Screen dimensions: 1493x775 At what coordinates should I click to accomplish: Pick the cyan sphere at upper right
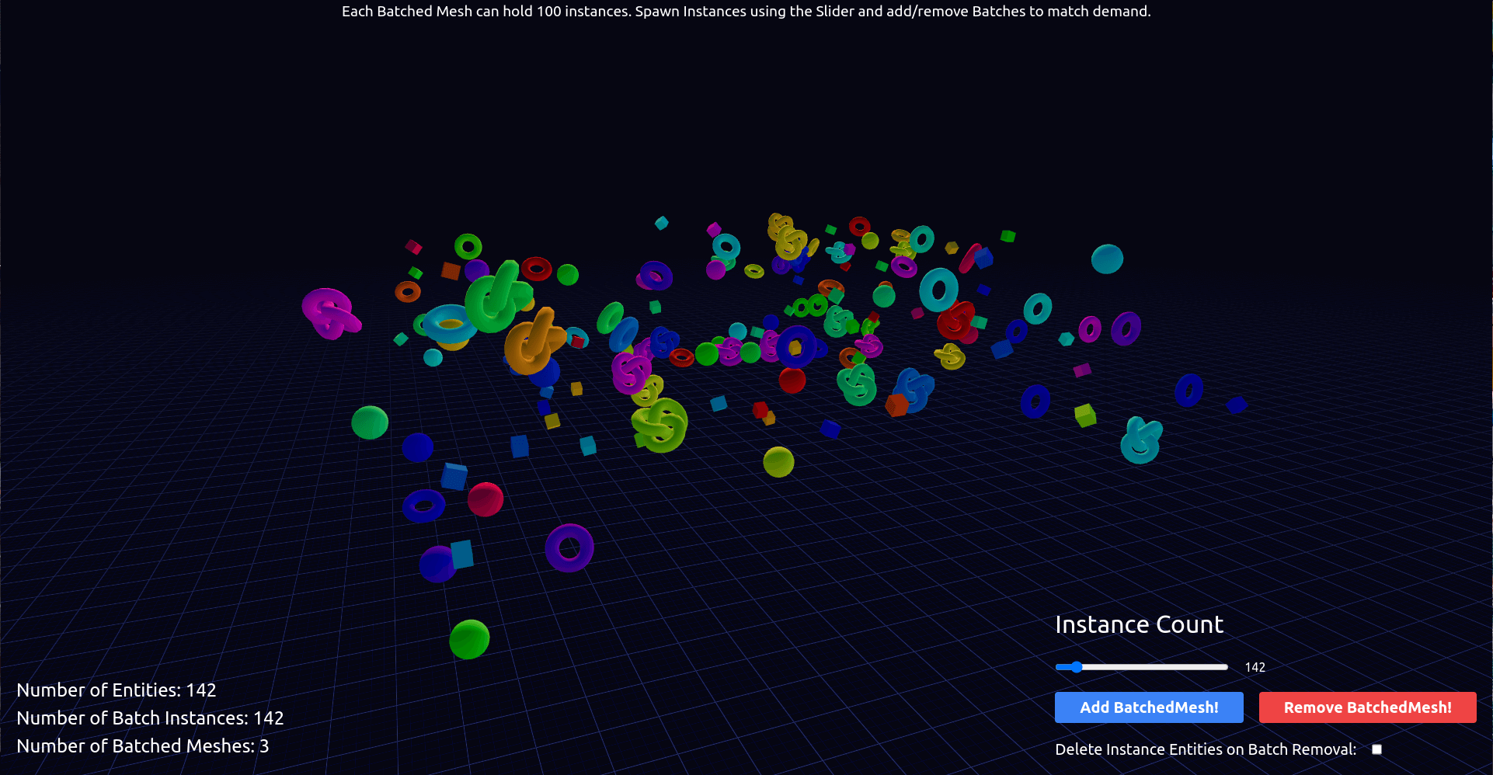[1107, 259]
